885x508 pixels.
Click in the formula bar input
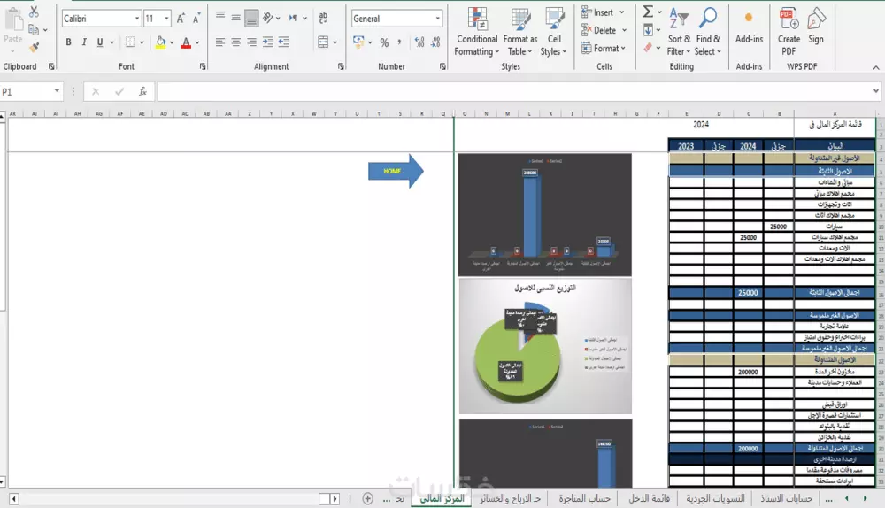click(x=515, y=91)
